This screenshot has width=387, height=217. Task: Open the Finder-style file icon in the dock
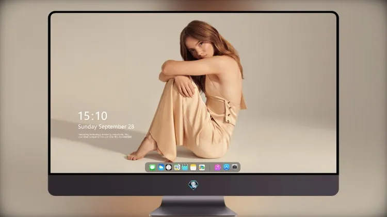point(176,167)
